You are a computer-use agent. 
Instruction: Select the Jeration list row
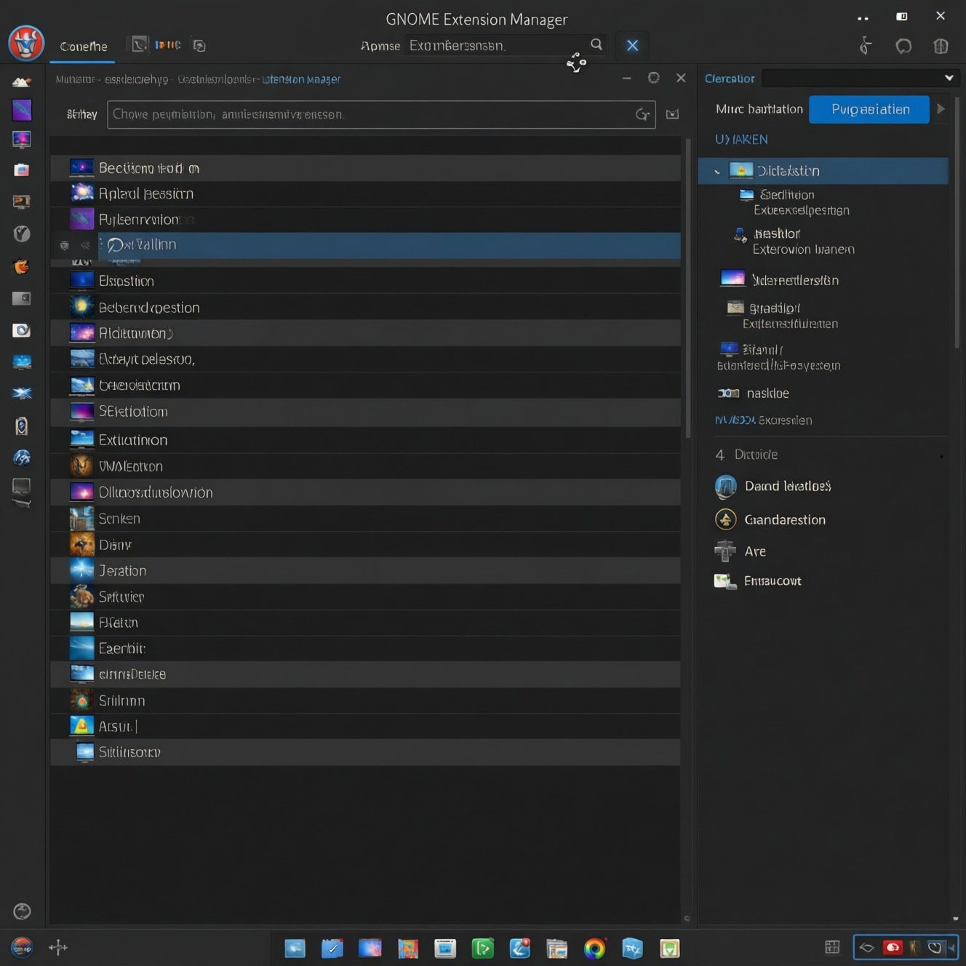point(365,570)
